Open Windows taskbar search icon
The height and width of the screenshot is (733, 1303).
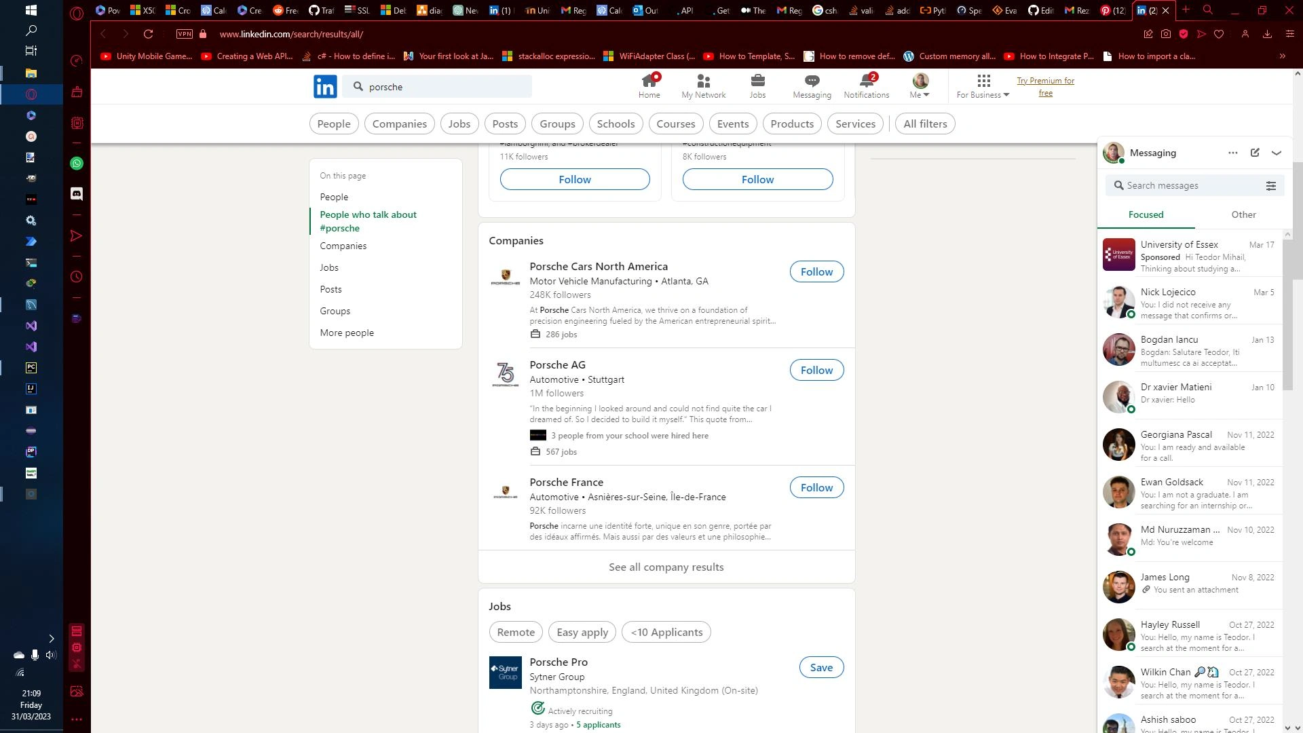coord(31,31)
